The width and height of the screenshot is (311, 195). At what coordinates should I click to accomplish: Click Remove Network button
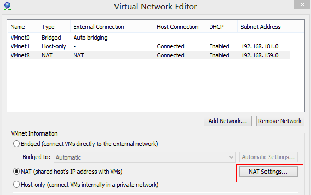(x=280, y=121)
